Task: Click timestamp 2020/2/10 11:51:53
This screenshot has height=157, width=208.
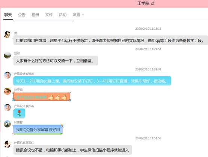Action: tap(148, 138)
